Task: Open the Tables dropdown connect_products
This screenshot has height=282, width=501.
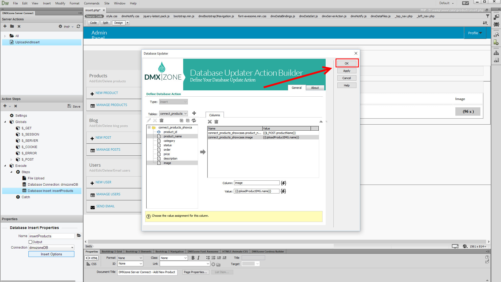Action: (174, 114)
